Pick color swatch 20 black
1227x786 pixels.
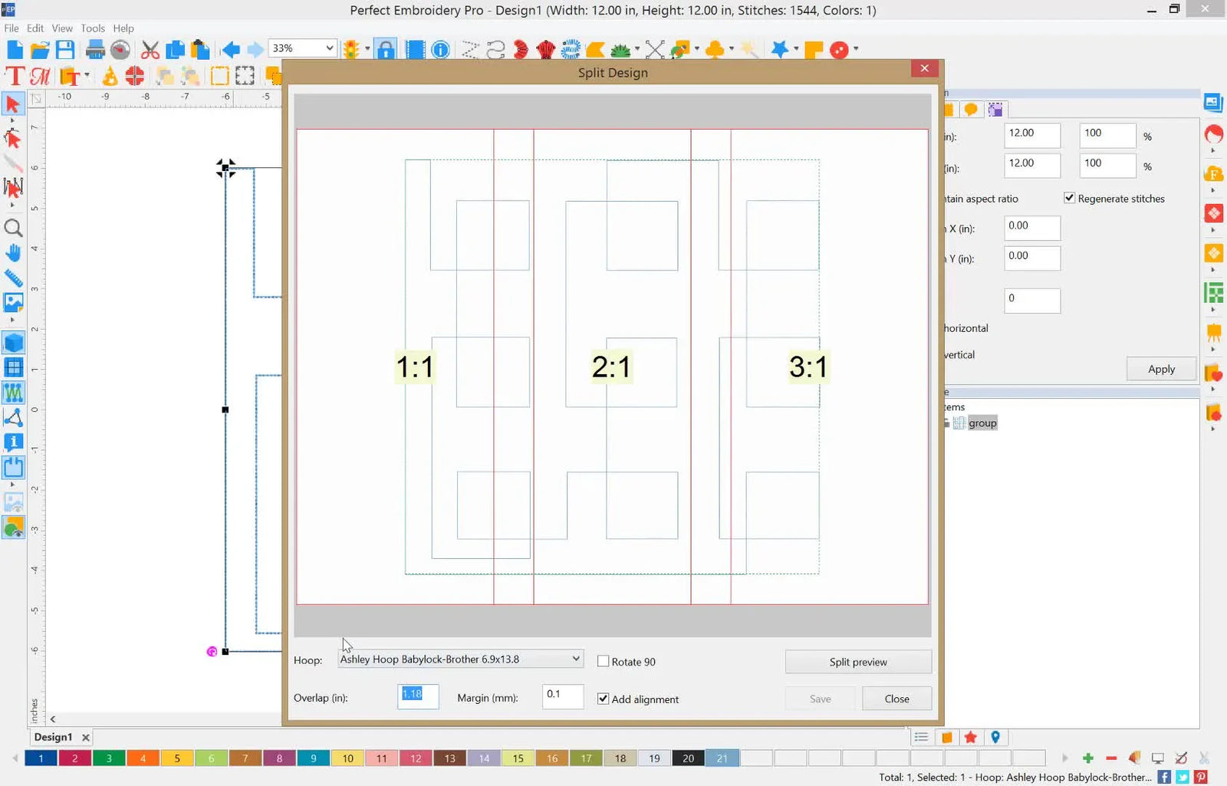688,758
